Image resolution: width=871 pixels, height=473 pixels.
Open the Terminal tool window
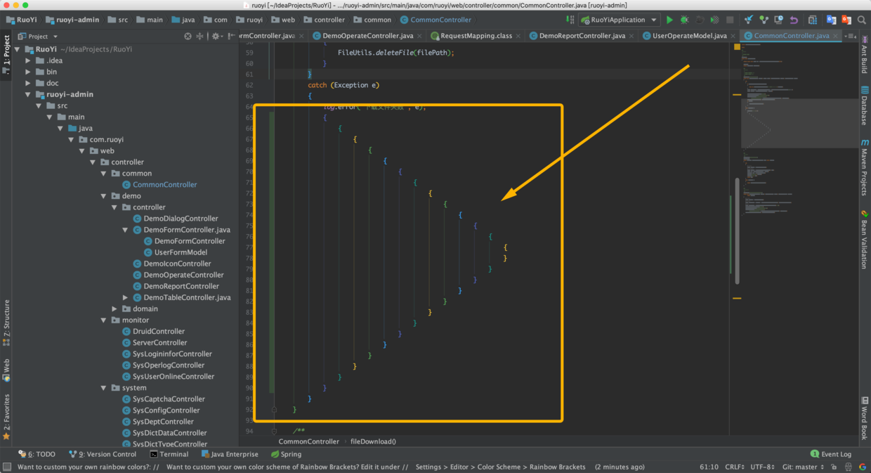pos(168,454)
